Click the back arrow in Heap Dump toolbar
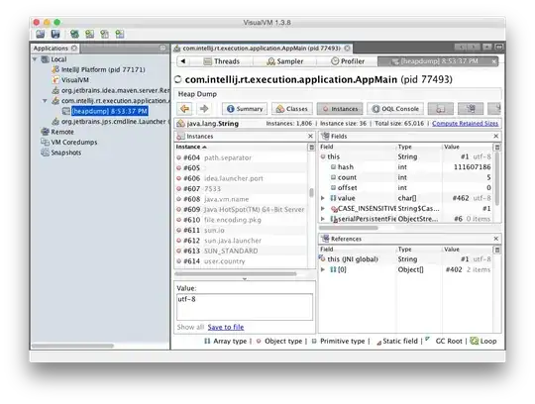535x404 pixels. (185, 109)
